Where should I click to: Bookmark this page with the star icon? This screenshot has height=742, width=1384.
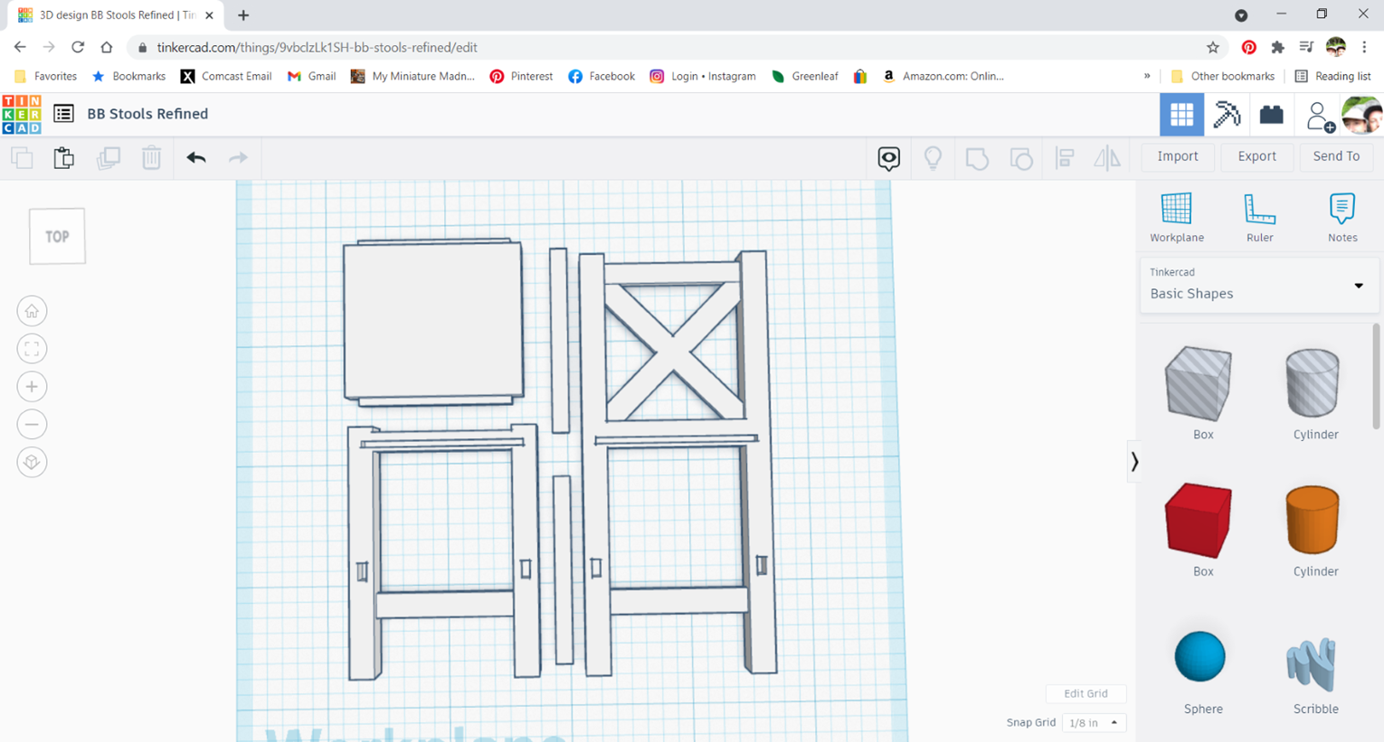coord(1213,47)
